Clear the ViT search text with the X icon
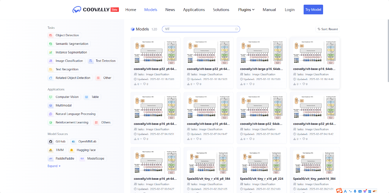This screenshot has width=389, height=193. (236, 29)
